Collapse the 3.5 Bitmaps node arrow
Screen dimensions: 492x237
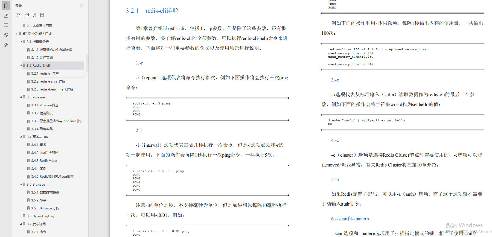[21, 185]
